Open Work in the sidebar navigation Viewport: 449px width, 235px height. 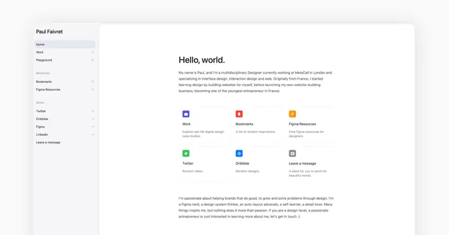65,52
